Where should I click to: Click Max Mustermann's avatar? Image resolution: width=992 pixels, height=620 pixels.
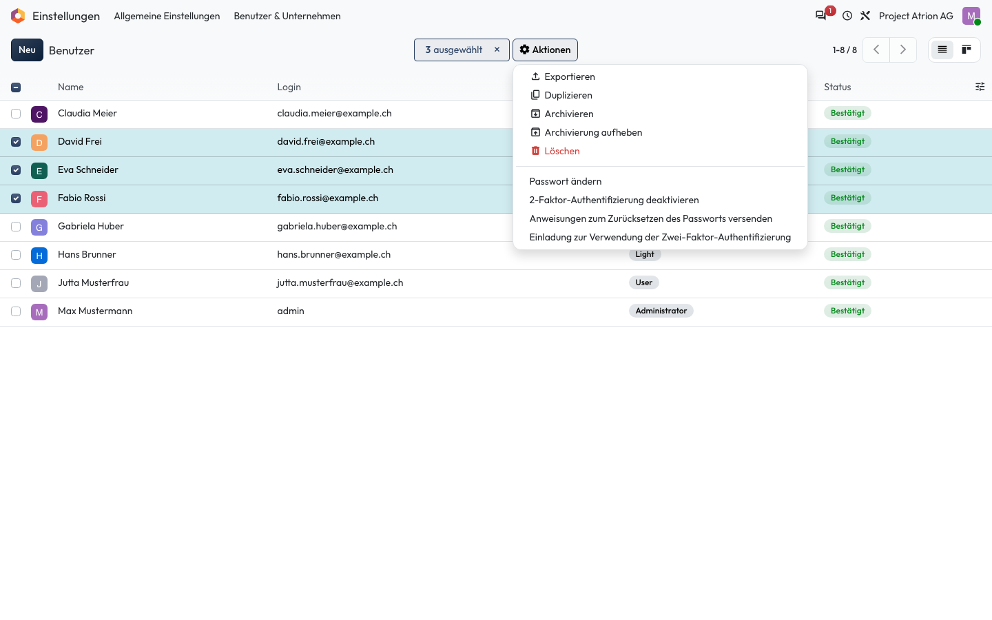click(39, 312)
